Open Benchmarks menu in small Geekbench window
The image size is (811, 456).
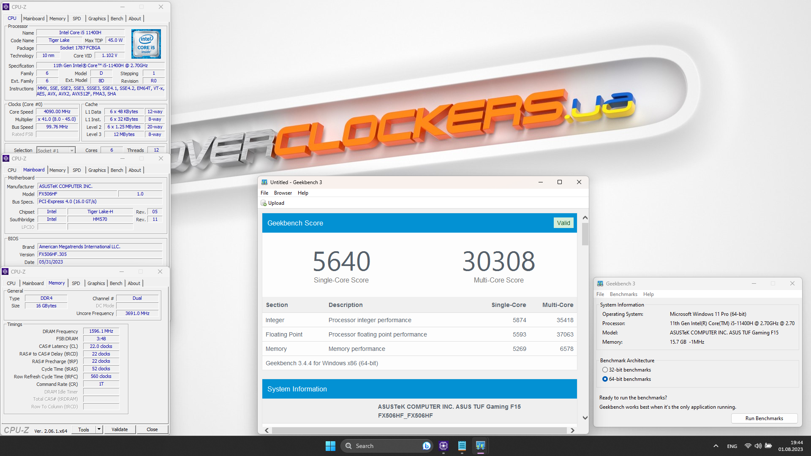pyautogui.click(x=623, y=294)
